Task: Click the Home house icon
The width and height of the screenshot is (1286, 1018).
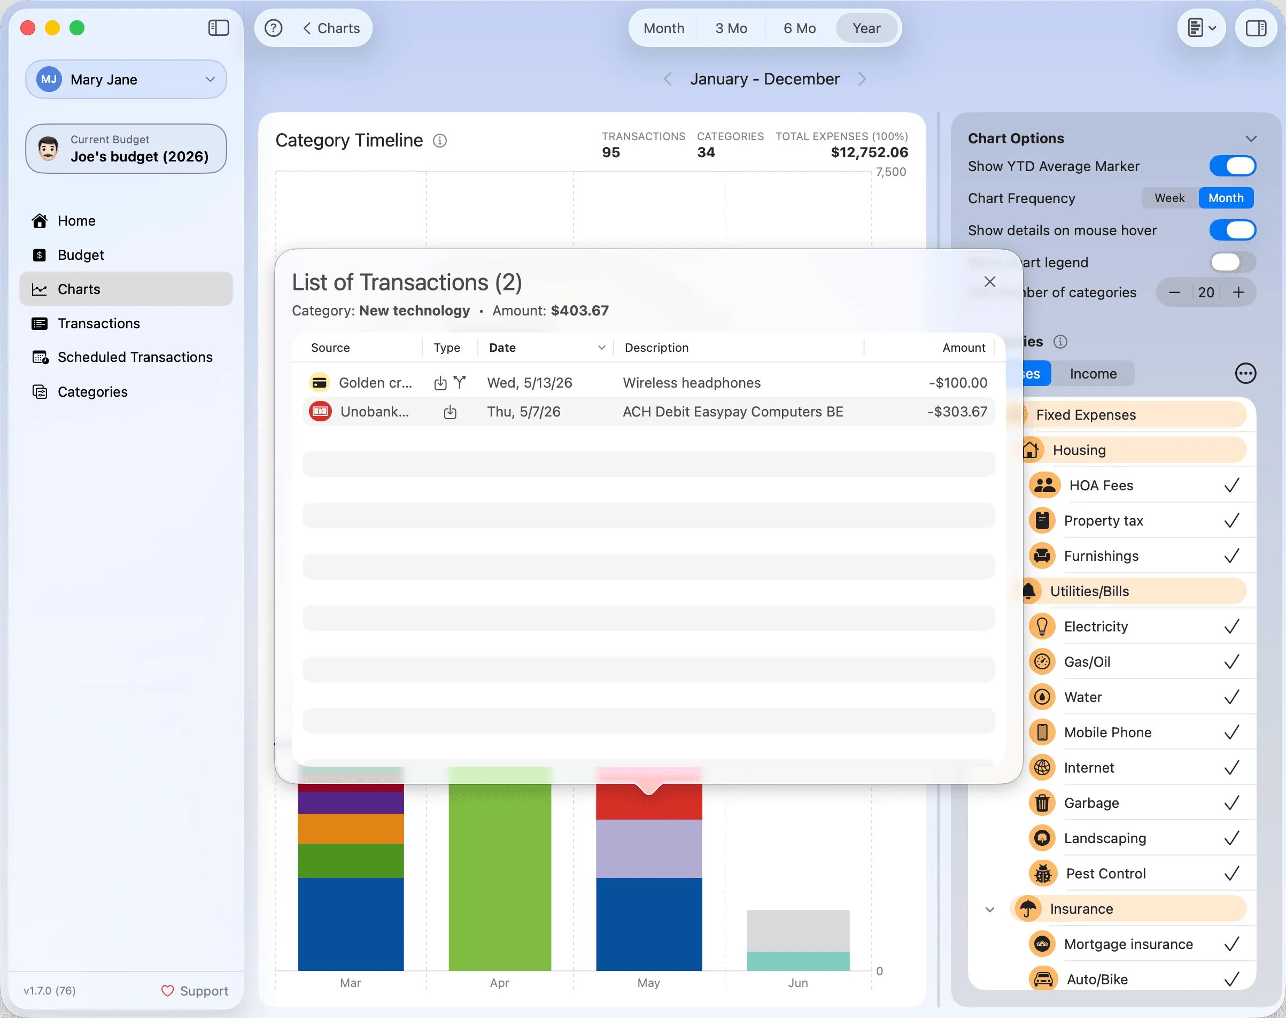Action: coord(40,221)
